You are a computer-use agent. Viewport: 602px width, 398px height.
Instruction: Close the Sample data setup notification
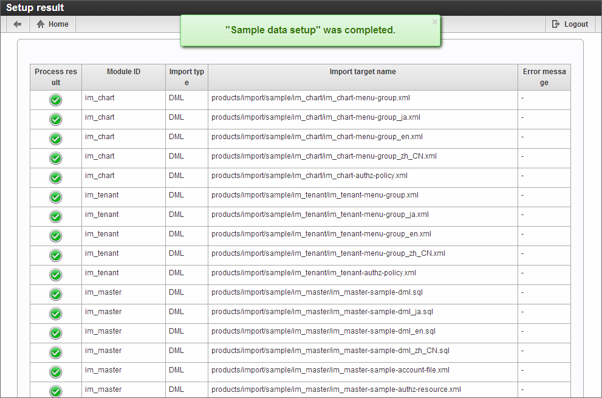[434, 22]
